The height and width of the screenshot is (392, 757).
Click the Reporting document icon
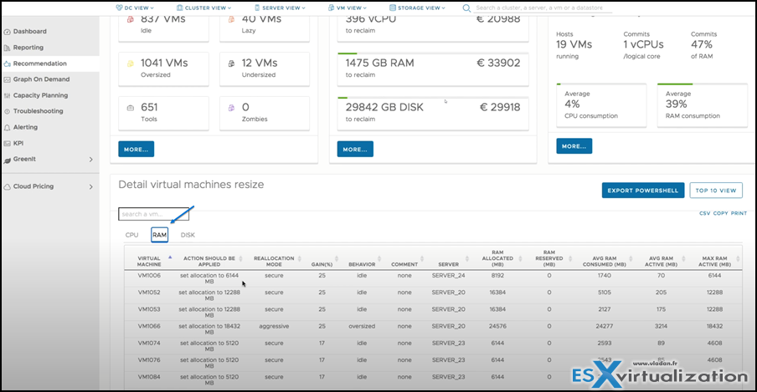(7, 48)
